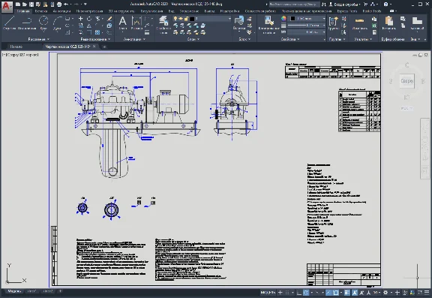Expand the Редактирование panel dropdown
The image size is (432, 298).
(x=95, y=39)
